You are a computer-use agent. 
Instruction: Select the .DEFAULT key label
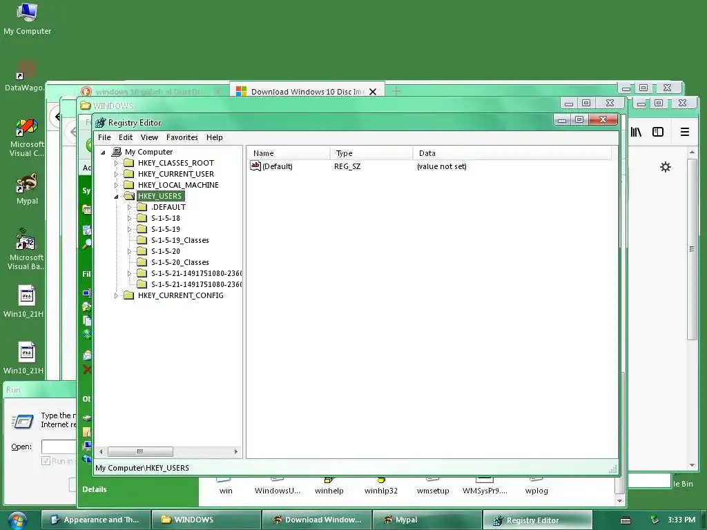168,207
